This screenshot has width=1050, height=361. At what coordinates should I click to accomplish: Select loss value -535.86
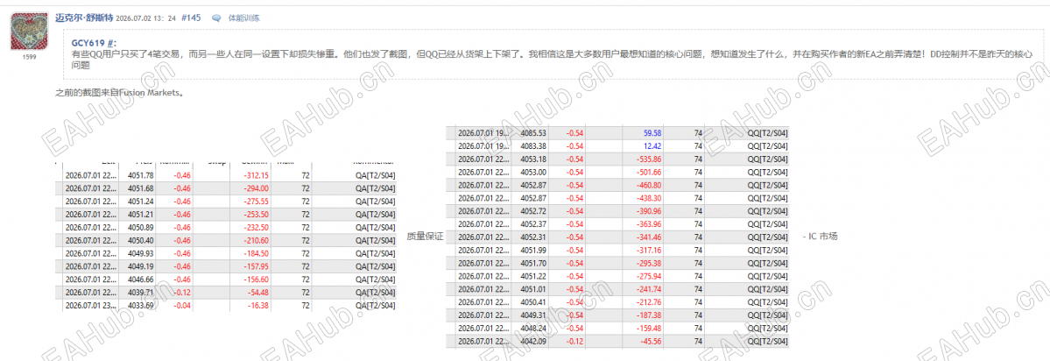647,159
